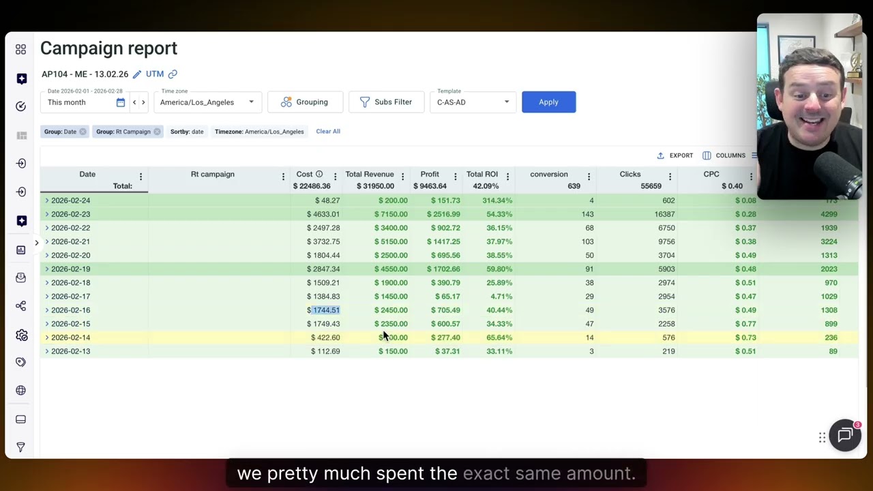Viewport: 873px width, 491px height.
Task: Expand the 2026-02-21 row
Action: point(47,241)
